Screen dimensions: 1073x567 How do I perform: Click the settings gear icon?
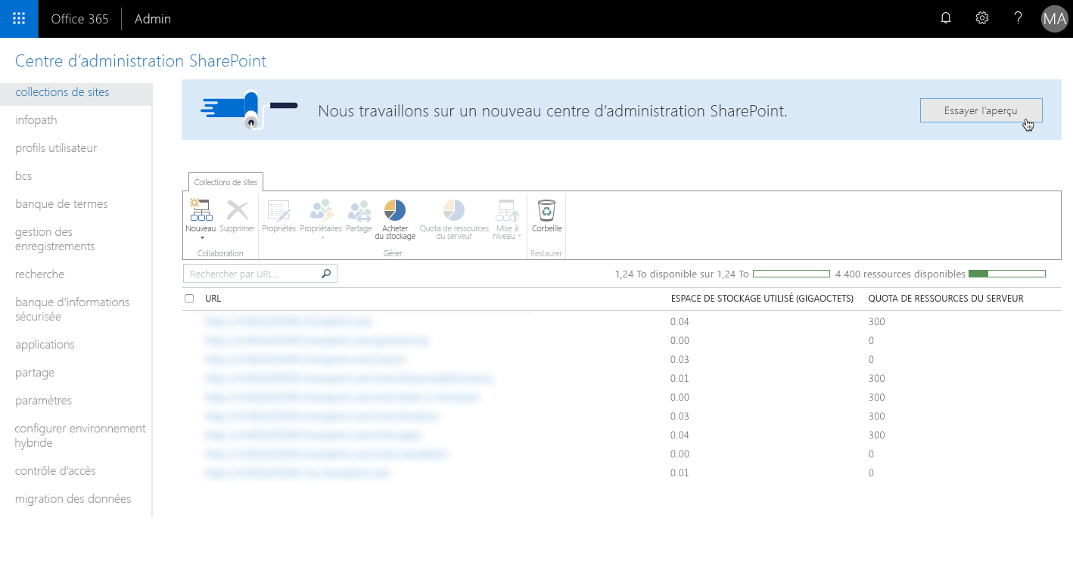tap(981, 17)
